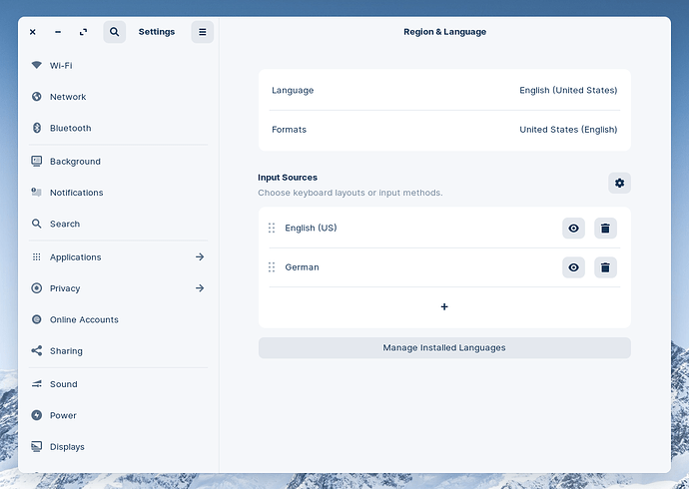Open Input Sources options gear
Image resolution: width=689 pixels, height=489 pixels.
(x=619, y=183)
